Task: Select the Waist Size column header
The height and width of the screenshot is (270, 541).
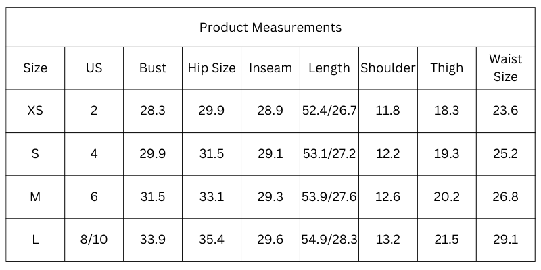Action: (x=506, y=68)
